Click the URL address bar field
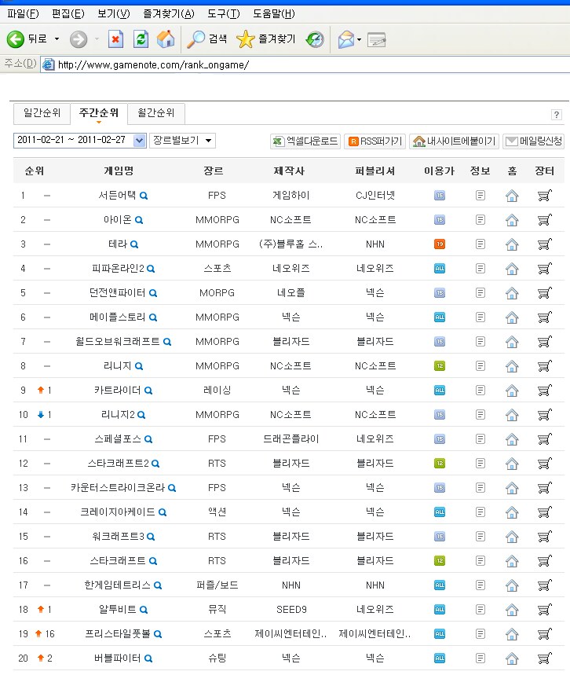 pyautogui.click(x=306, y=64)
